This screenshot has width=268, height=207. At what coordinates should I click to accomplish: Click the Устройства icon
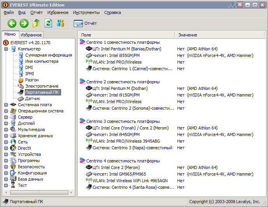click(13, 154)
